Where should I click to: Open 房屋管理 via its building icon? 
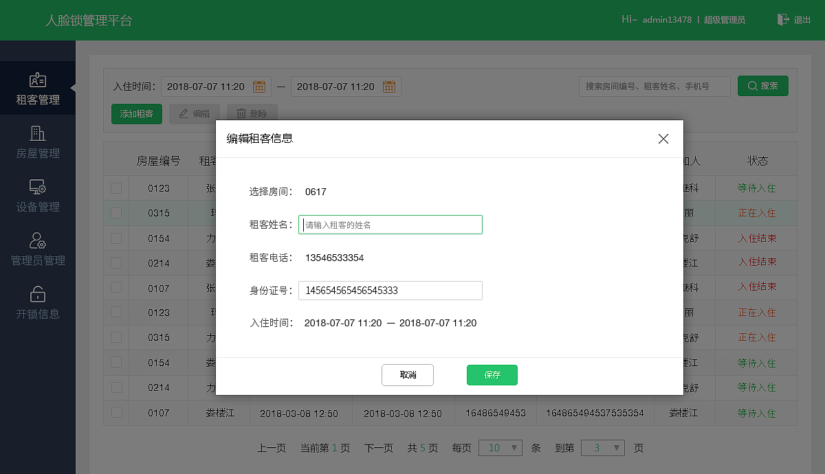tap(38, 133)
